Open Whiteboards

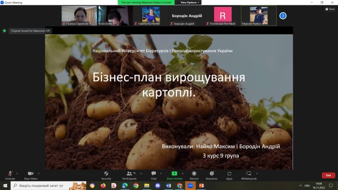click(249, 175)
